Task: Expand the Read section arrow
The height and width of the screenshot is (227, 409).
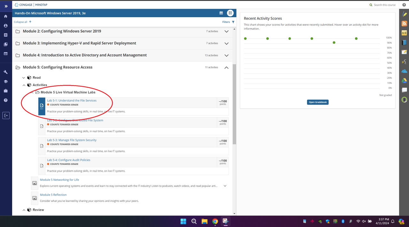Action: point(24,78)
